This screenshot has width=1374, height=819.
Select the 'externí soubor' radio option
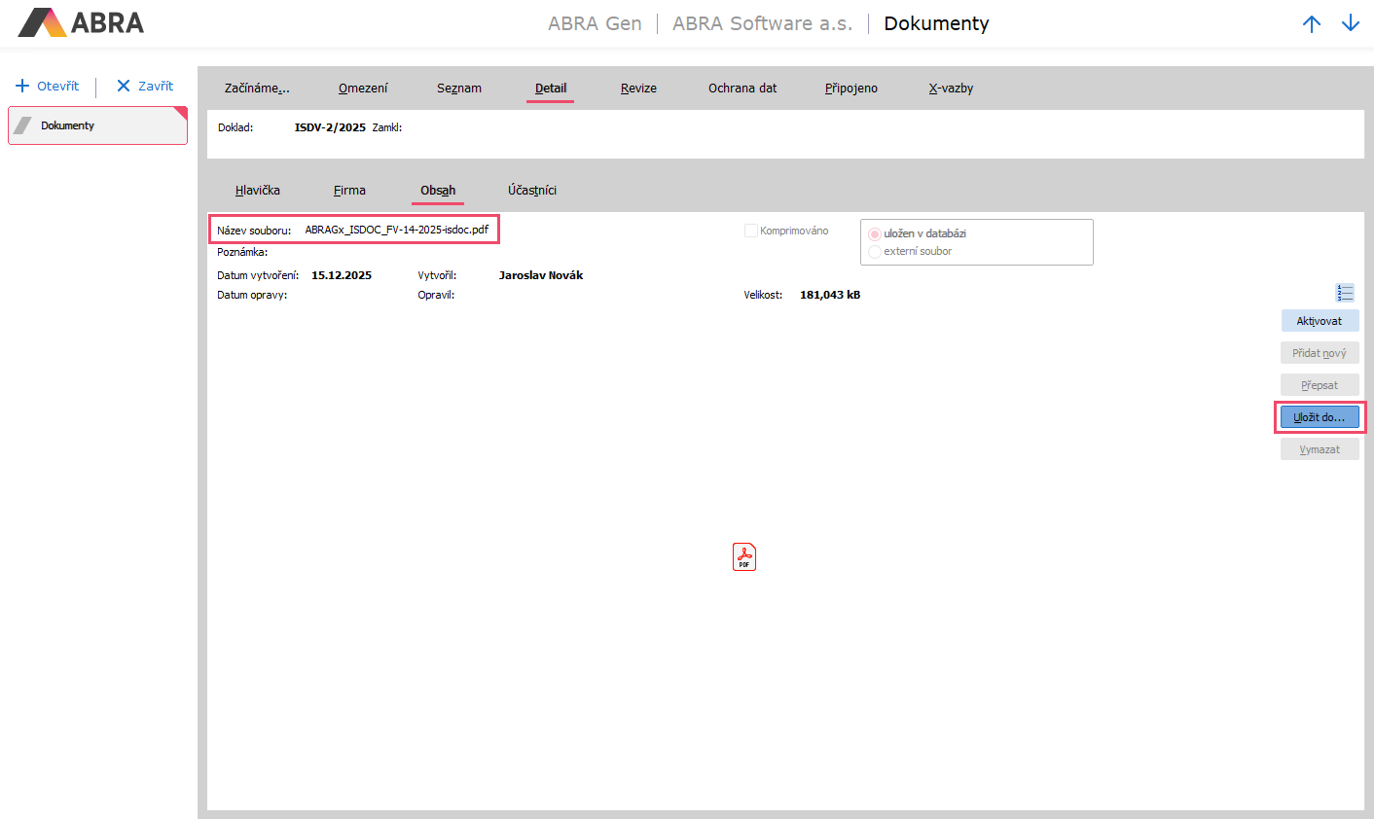875,252
